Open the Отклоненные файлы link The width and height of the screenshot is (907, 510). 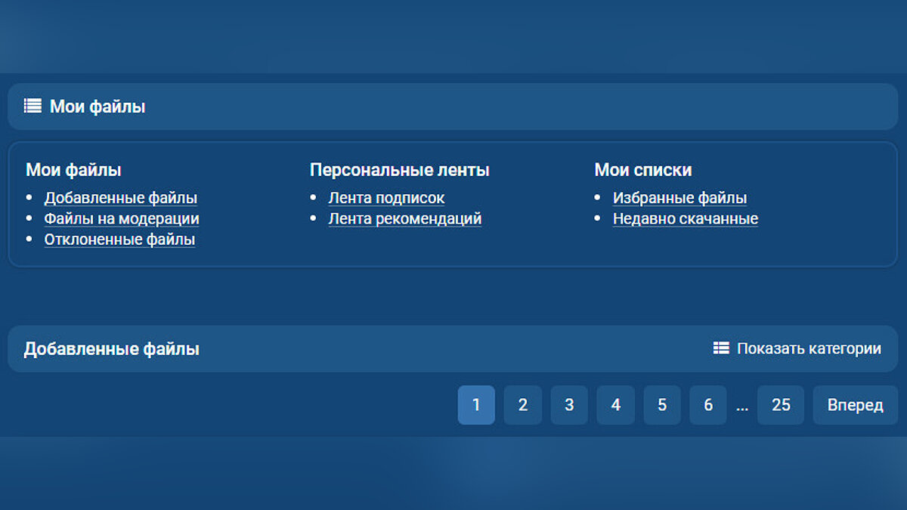119,240
